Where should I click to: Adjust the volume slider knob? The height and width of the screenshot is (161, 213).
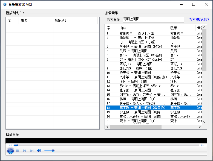[53, 151]
